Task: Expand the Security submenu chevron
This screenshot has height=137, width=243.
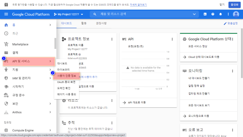Action: (x=50, y=104)
